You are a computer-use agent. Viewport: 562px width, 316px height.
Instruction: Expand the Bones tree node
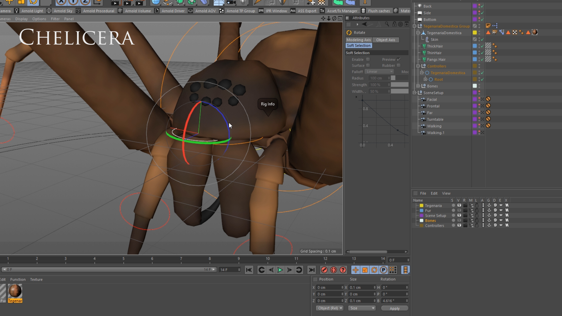[418, 86]
